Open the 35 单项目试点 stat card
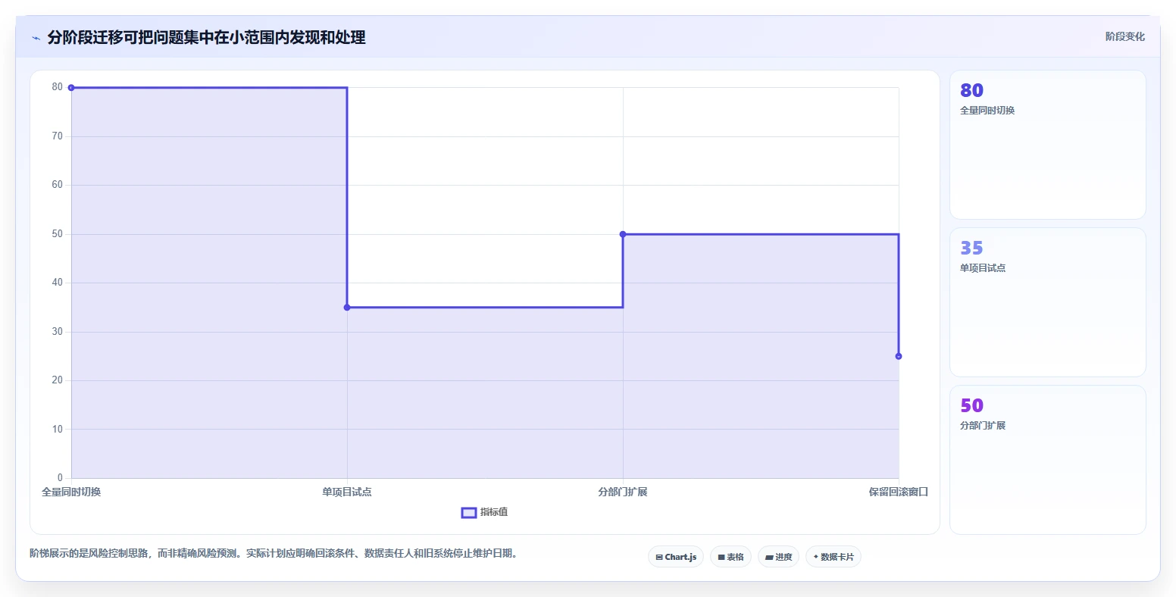Viewport: 1176px width, 597px height. (x=1048, y=302)
